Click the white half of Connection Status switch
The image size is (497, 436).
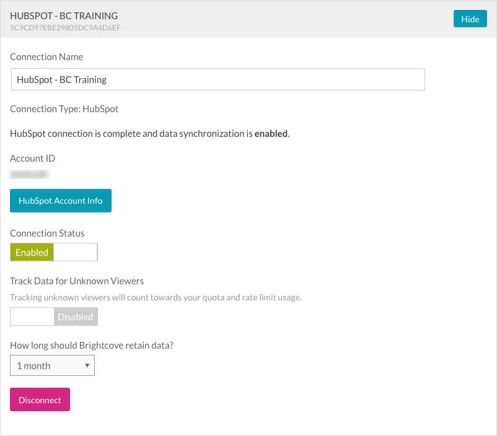[76, 252]
